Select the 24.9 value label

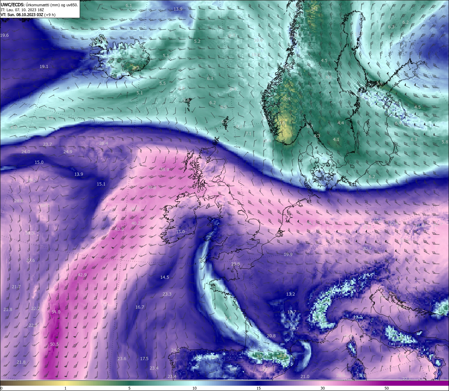68,152
